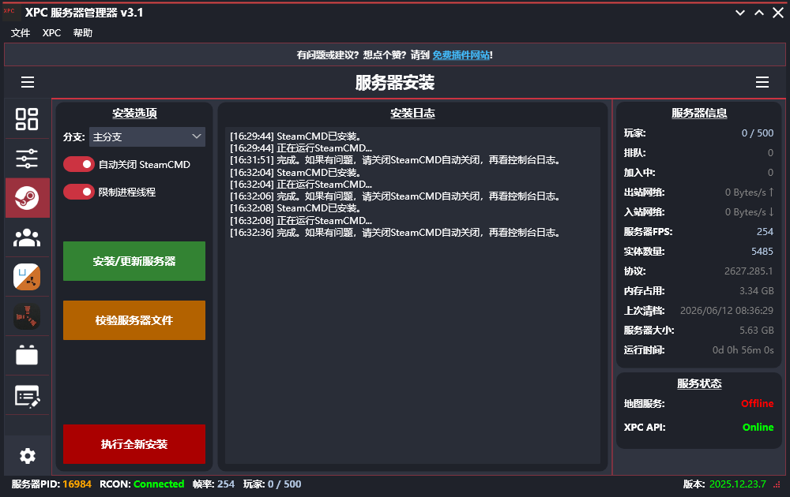Image resolution: width=790 pixels, height=497 pixels.
Task: Open the sliders configuration icon in sidebar
Action: coord(27,159)
